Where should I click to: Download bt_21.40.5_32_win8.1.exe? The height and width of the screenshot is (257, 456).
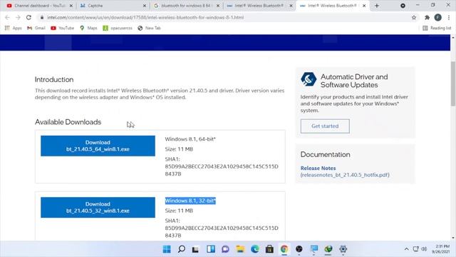point(98,207)
